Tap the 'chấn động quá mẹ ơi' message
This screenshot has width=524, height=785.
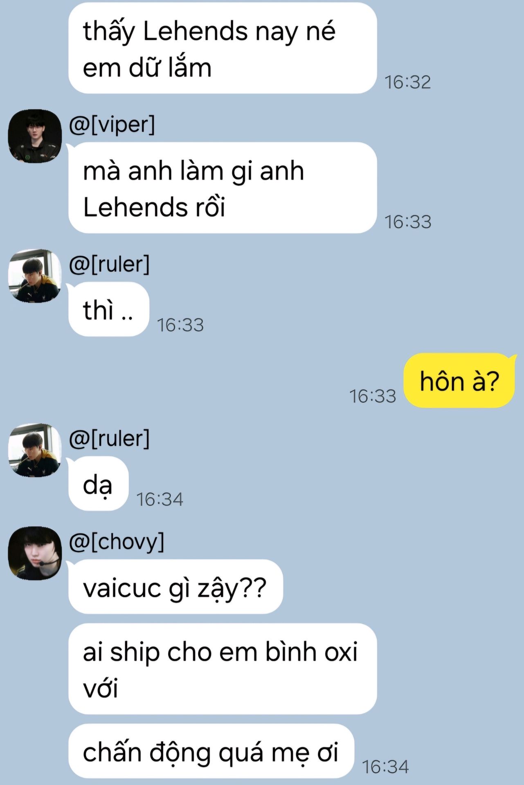(211, 751)
